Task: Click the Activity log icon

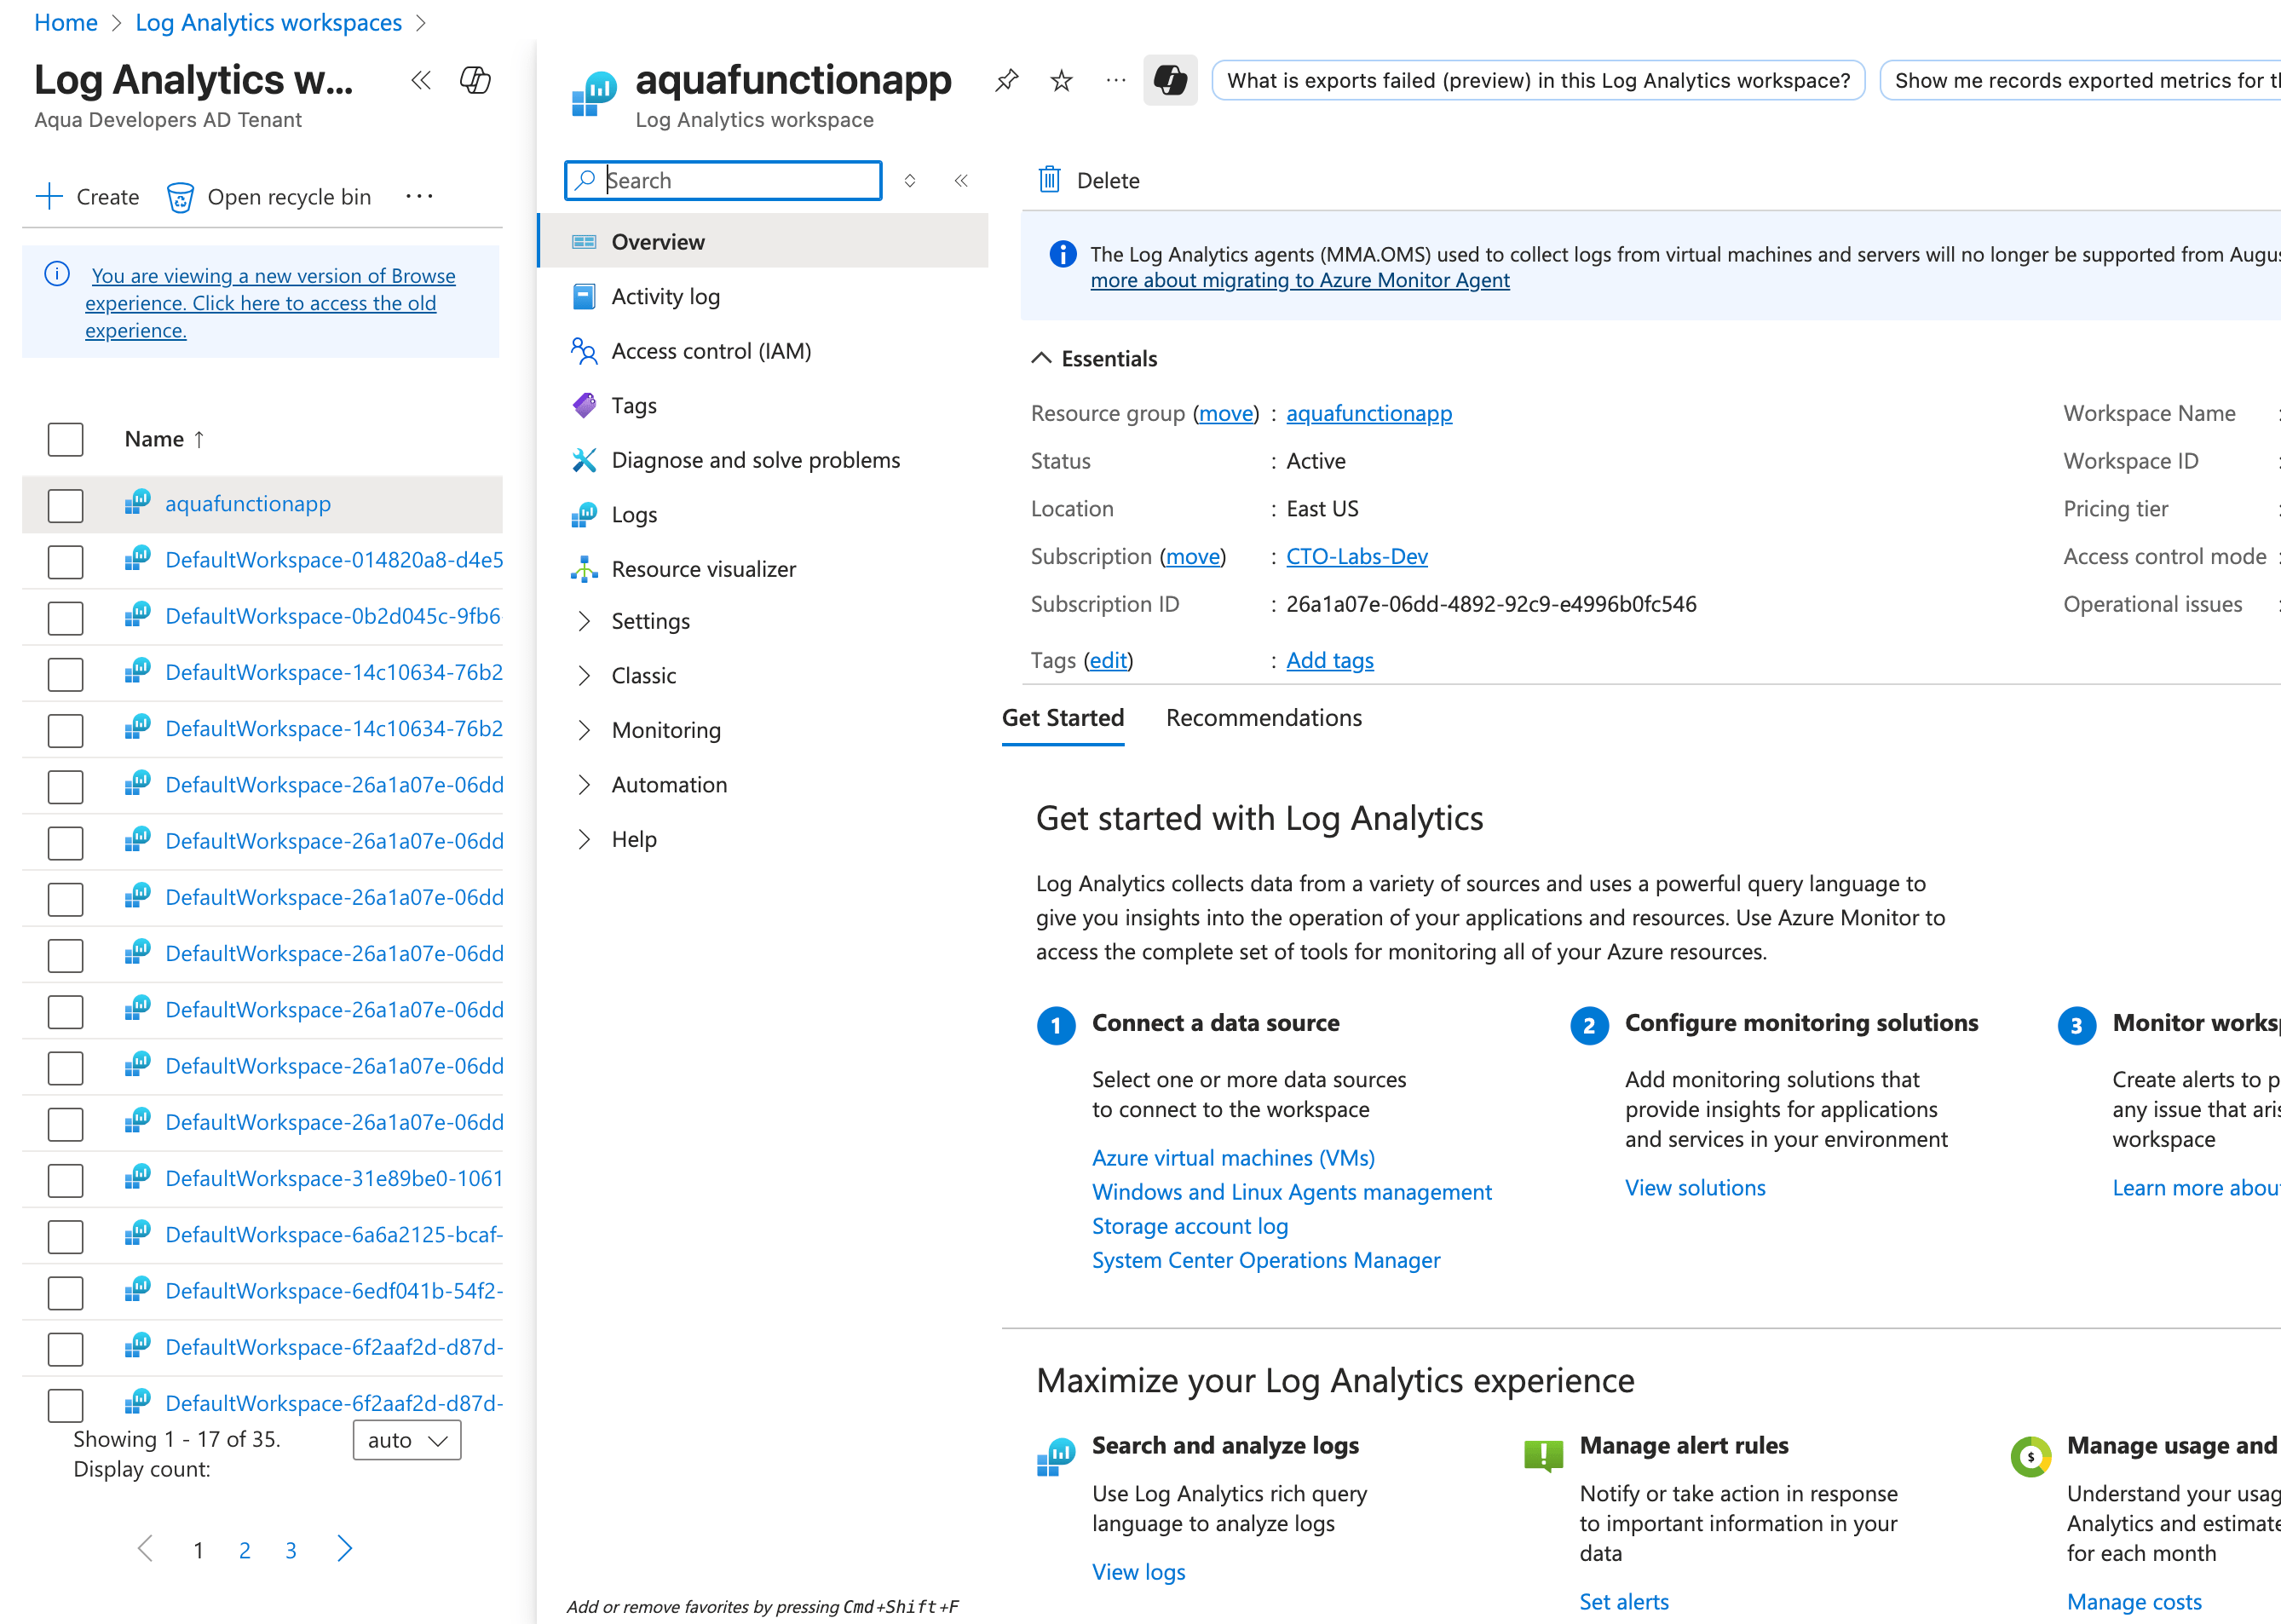Action: (584, 296)
